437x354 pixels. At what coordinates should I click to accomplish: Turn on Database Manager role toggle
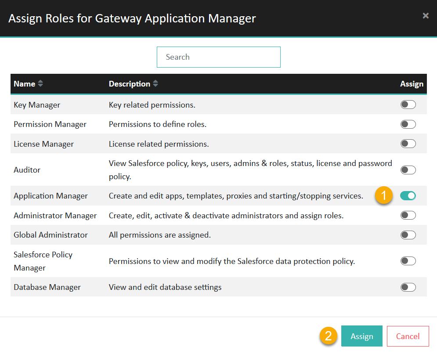[408, 287]
